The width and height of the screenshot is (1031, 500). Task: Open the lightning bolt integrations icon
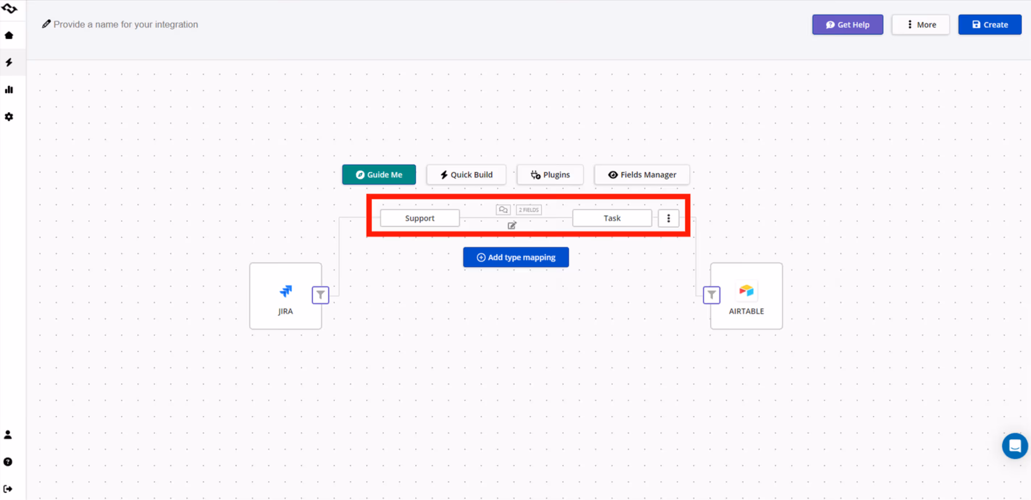tap(9, 62)
